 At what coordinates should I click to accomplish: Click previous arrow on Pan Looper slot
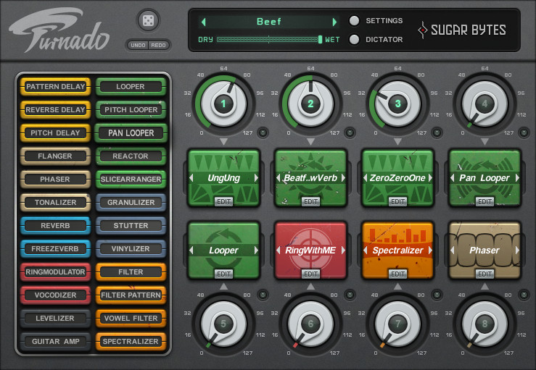[453, 178]
